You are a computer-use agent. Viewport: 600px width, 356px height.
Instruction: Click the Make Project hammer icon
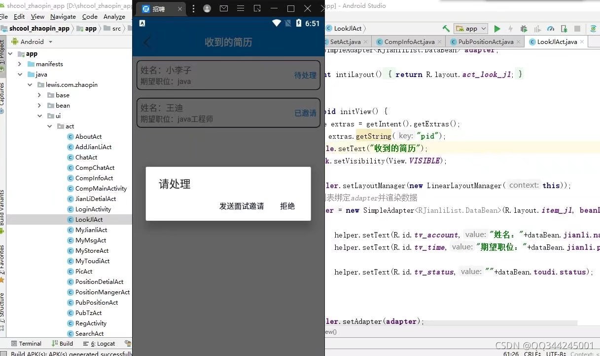coord(446,29)
